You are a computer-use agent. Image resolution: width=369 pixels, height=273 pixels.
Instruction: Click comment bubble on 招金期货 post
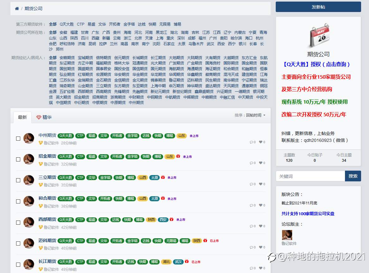pyautogui.click(x=251, y=163)
